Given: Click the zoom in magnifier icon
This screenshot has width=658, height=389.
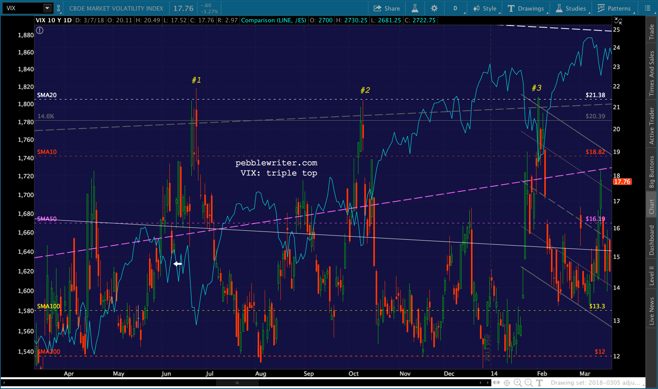Looking at the screenshot, I should point(518,383).
